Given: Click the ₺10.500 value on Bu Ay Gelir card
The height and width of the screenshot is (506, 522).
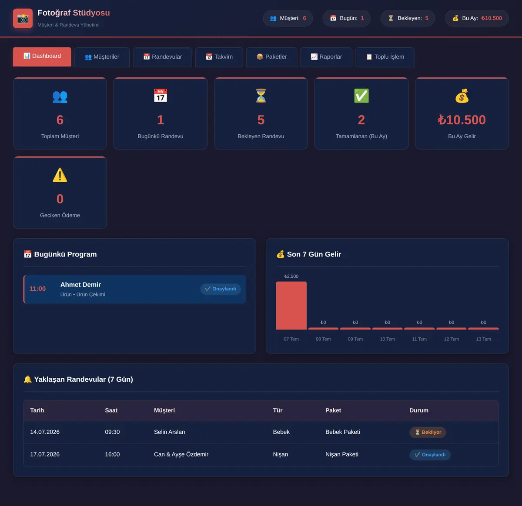Looking at the screenshot, I should click(x=462, y=120).
